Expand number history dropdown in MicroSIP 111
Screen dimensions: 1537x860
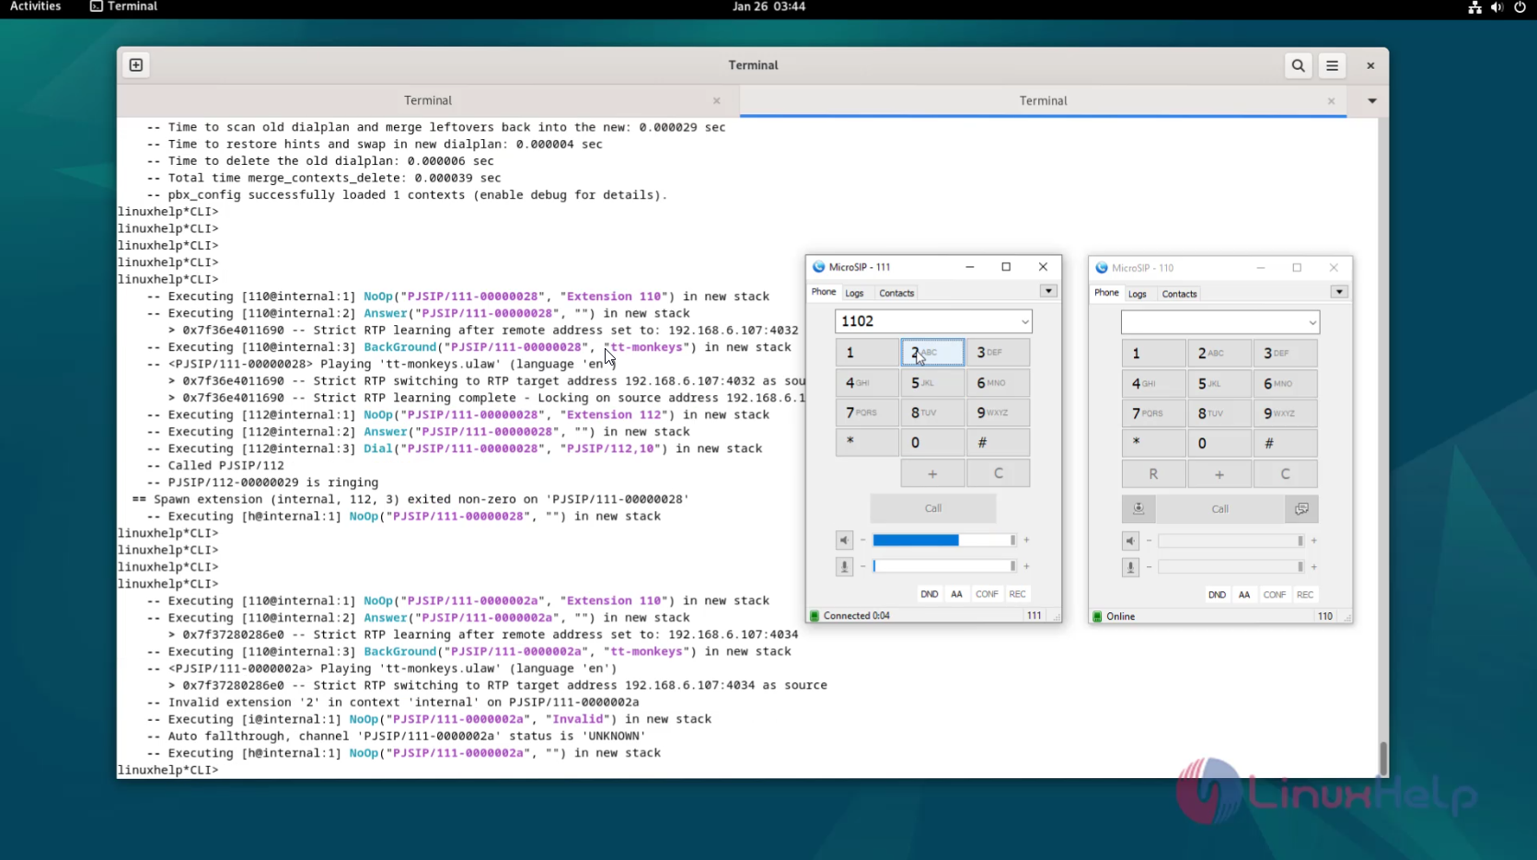pos(1024,321)
